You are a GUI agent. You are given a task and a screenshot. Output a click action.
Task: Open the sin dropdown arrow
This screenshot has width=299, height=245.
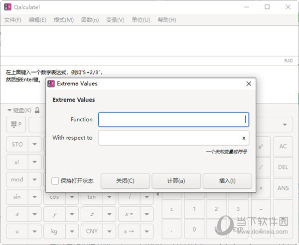point(34,197)
